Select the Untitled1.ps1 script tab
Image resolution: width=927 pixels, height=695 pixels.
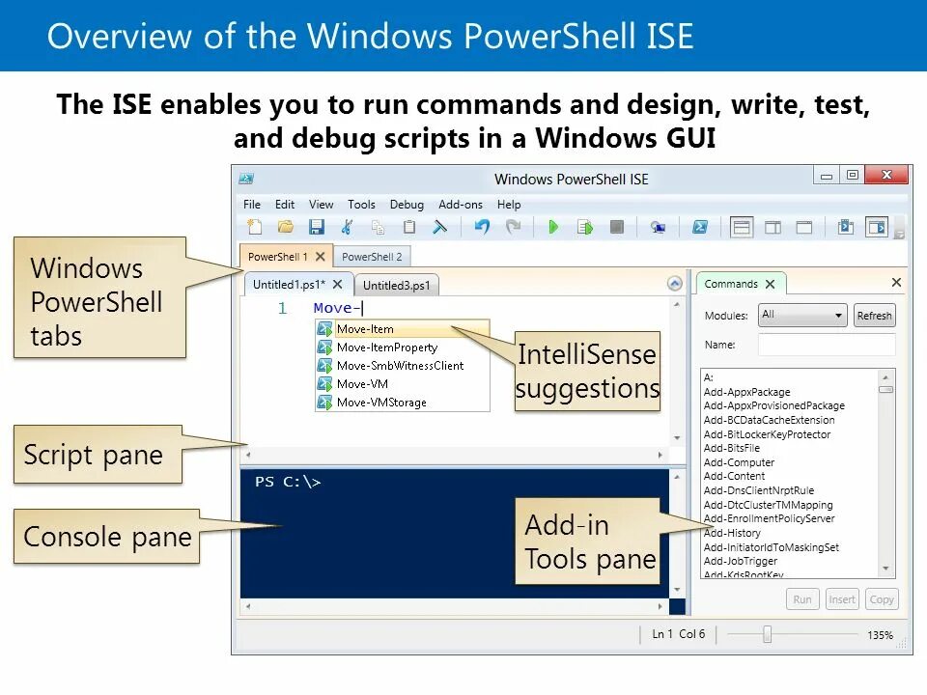tap(289, 284)
